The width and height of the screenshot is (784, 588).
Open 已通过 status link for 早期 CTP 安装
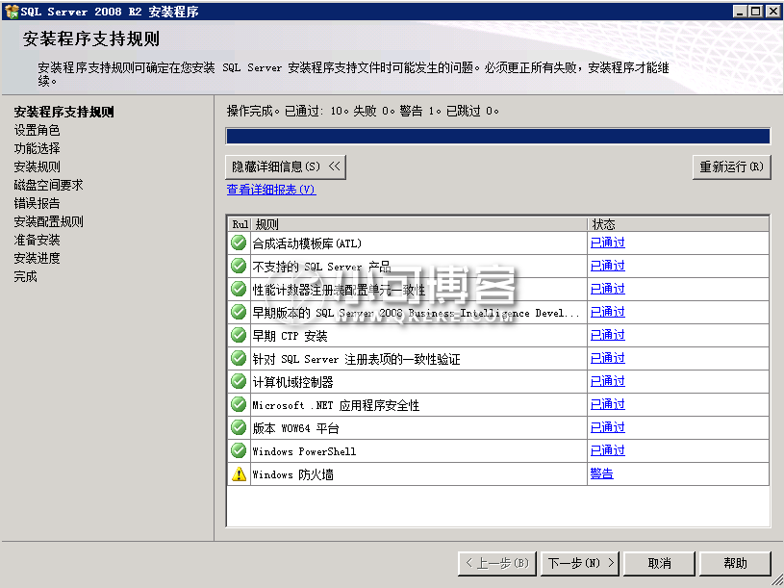[608, 335]
